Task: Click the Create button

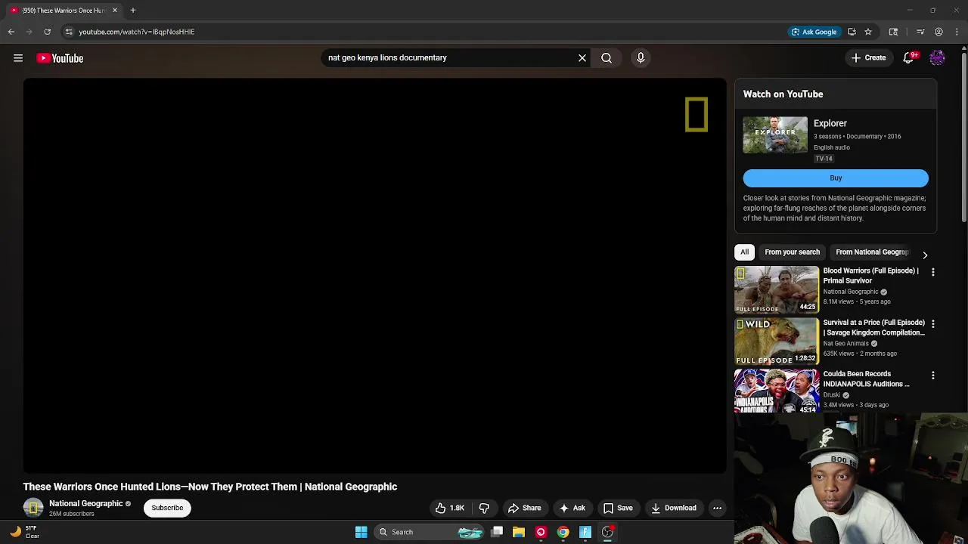Action: pos(868,57)
